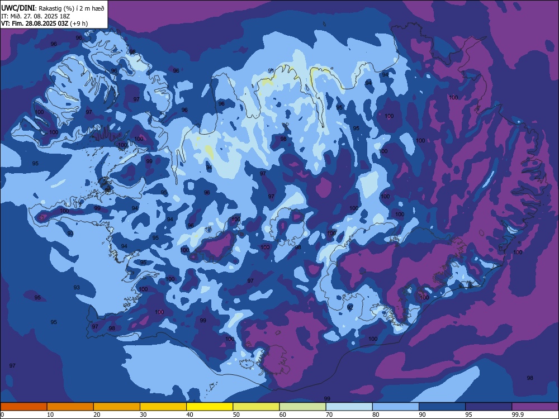559x419 pixels.
Task: Click the orange 10–20 legend swatch
Action: click(70, 407)
